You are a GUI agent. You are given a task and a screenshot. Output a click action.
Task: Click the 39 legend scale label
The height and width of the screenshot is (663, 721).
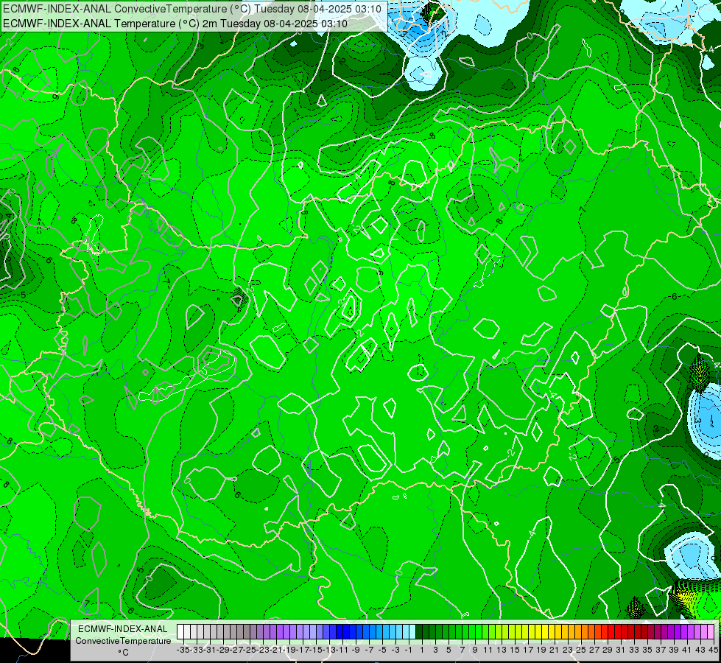click(674, 650)
